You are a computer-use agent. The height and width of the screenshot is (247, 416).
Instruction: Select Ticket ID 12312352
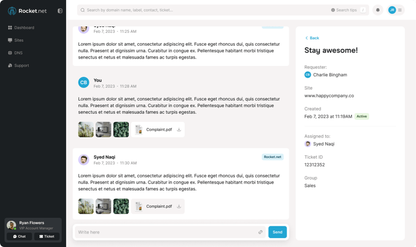point(315,164)
